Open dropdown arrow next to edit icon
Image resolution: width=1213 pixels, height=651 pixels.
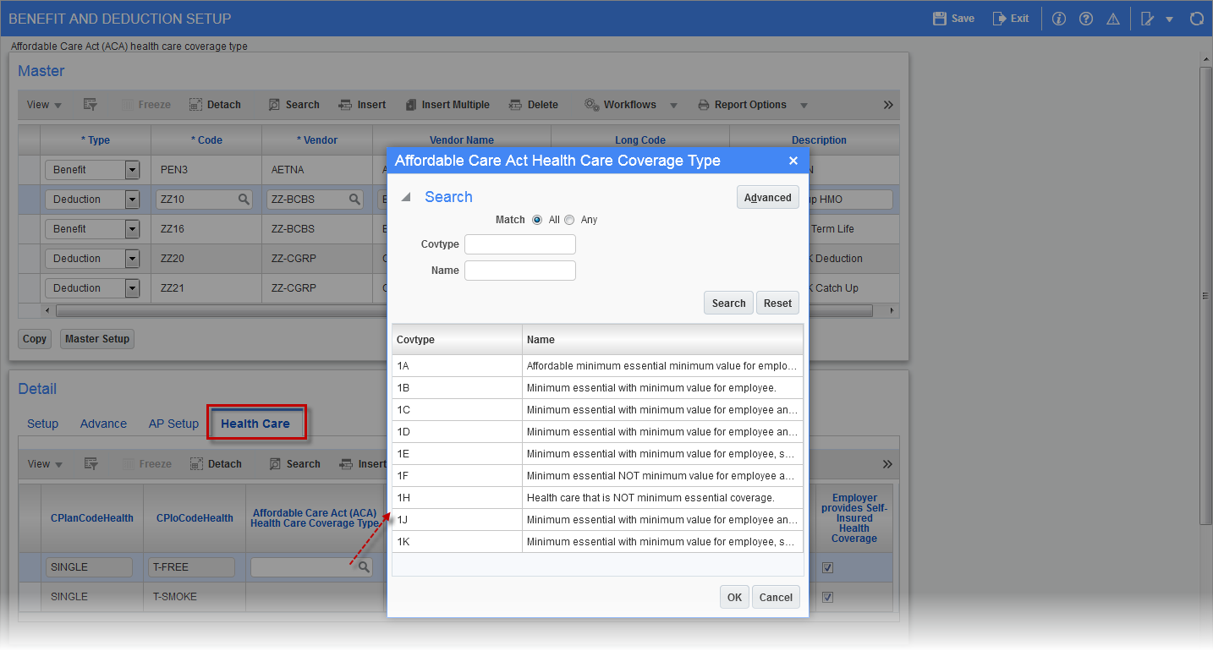click(x=1169, y=19)
